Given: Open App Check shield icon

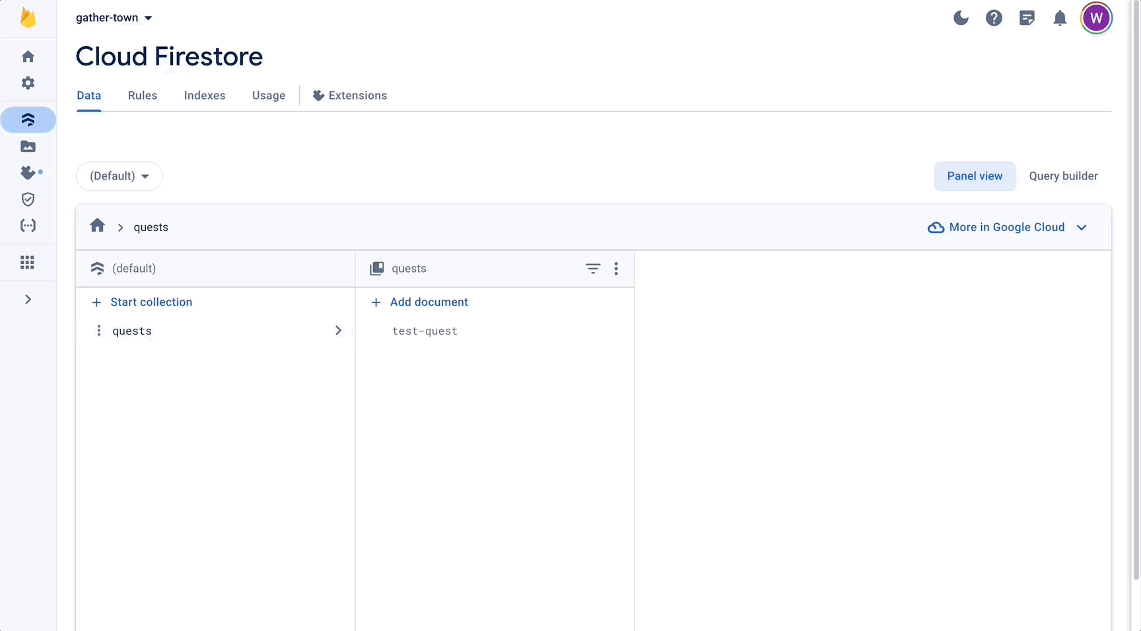Looking at the screenshot, I should coord(28,199).
